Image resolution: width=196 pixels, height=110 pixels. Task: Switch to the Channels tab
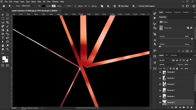pos(174,55)
